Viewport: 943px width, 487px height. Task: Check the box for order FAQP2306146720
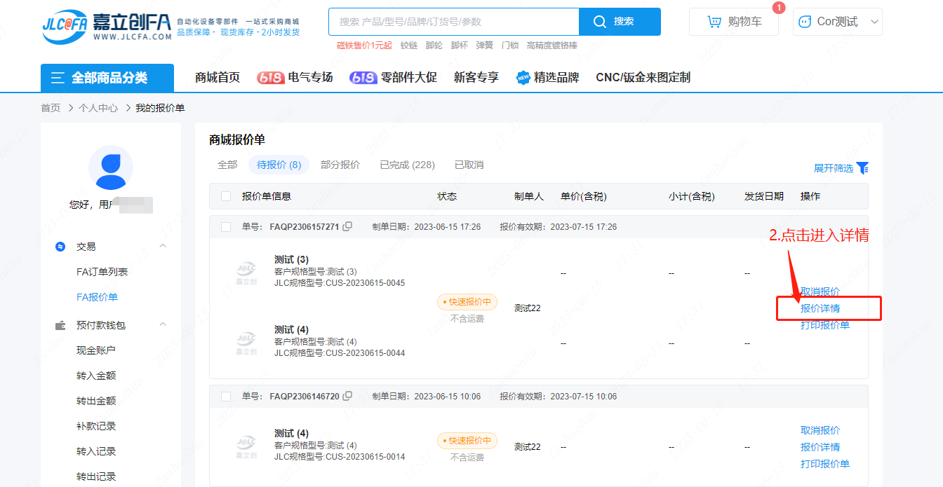tap(226, 397)
